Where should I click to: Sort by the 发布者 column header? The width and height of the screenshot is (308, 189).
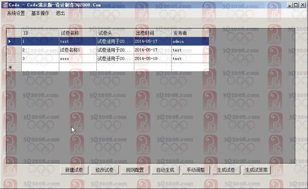pyautogui.click(x=190, y=33)
